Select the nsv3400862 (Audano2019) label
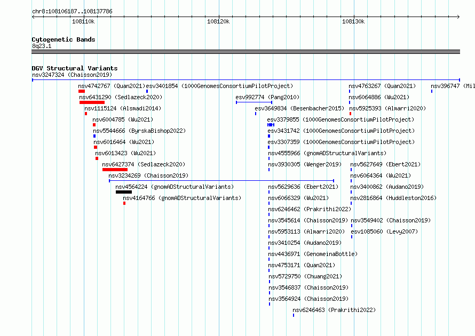 coord(387,187)
